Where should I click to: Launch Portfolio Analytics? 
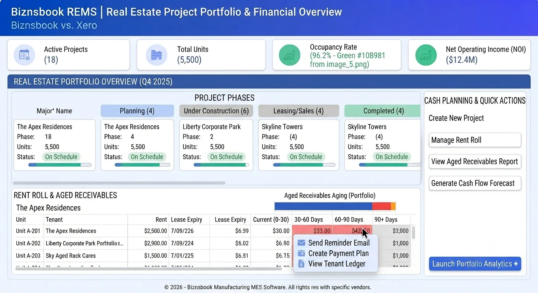tap(475, 264)
